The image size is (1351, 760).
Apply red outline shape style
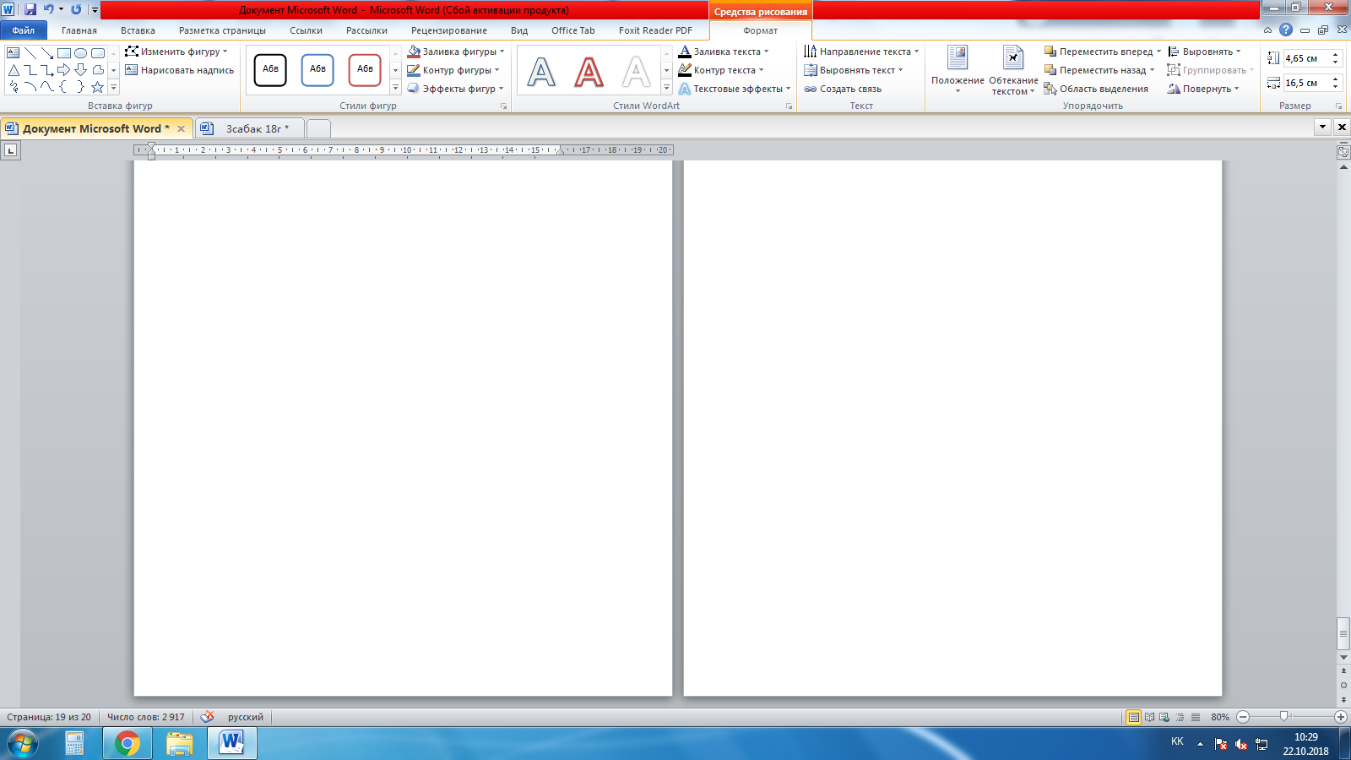pos(365,69)
